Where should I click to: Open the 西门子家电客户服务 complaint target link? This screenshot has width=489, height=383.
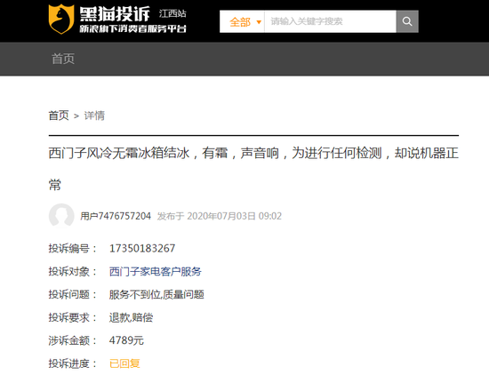[x=156, y=271]
